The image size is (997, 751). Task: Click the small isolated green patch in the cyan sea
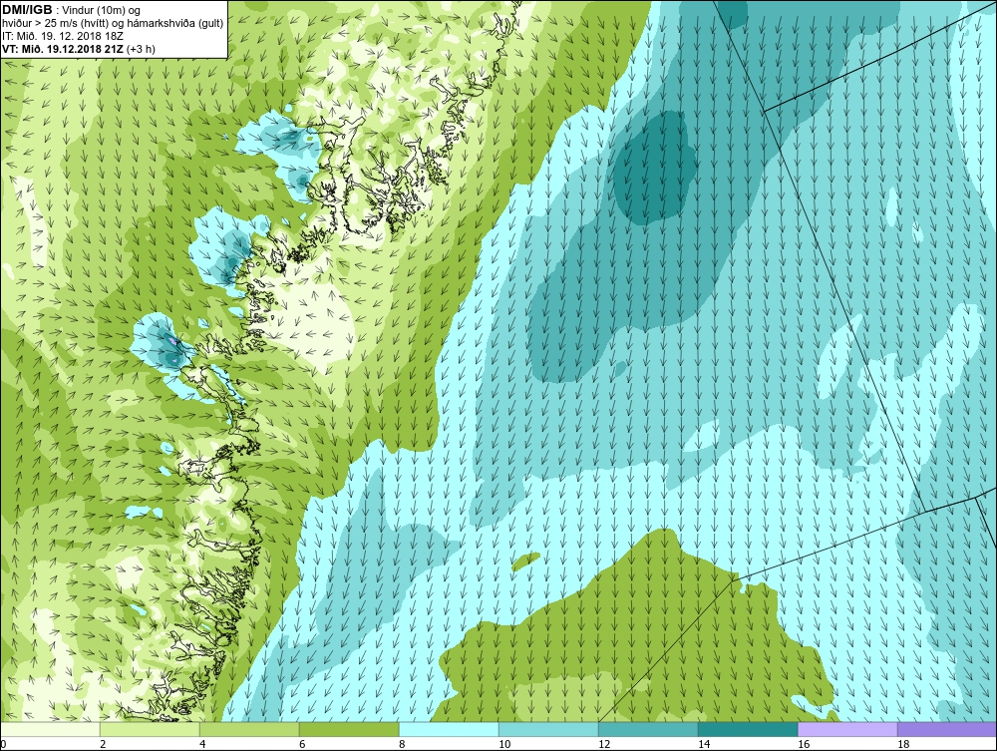(525, 561)
